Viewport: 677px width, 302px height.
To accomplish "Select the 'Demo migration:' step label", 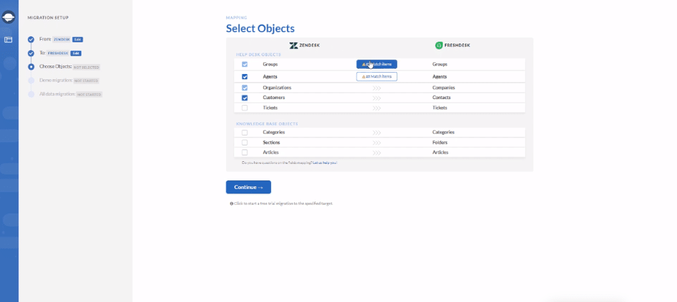I will click(x=56, y=80).
